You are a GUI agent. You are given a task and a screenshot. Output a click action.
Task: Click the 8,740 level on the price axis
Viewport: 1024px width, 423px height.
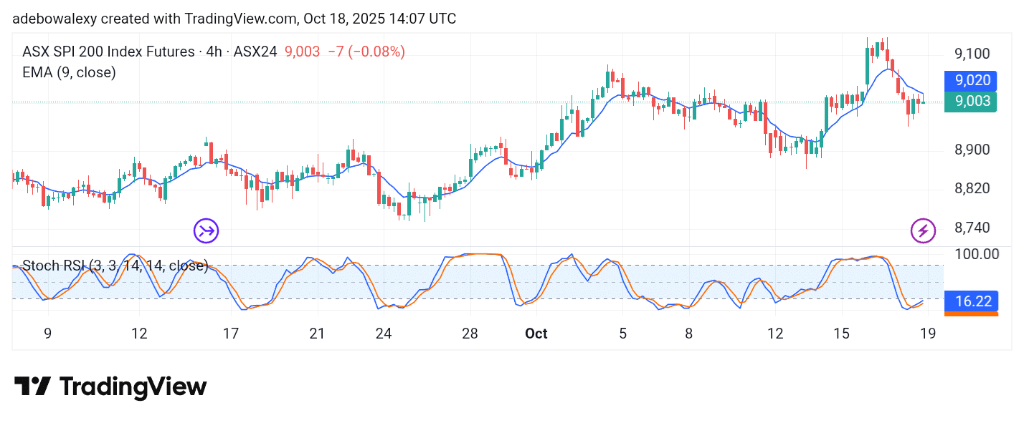pos(972,228)
